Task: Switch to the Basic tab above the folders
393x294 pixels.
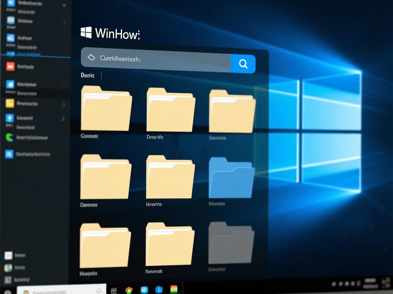Action: 87,75
